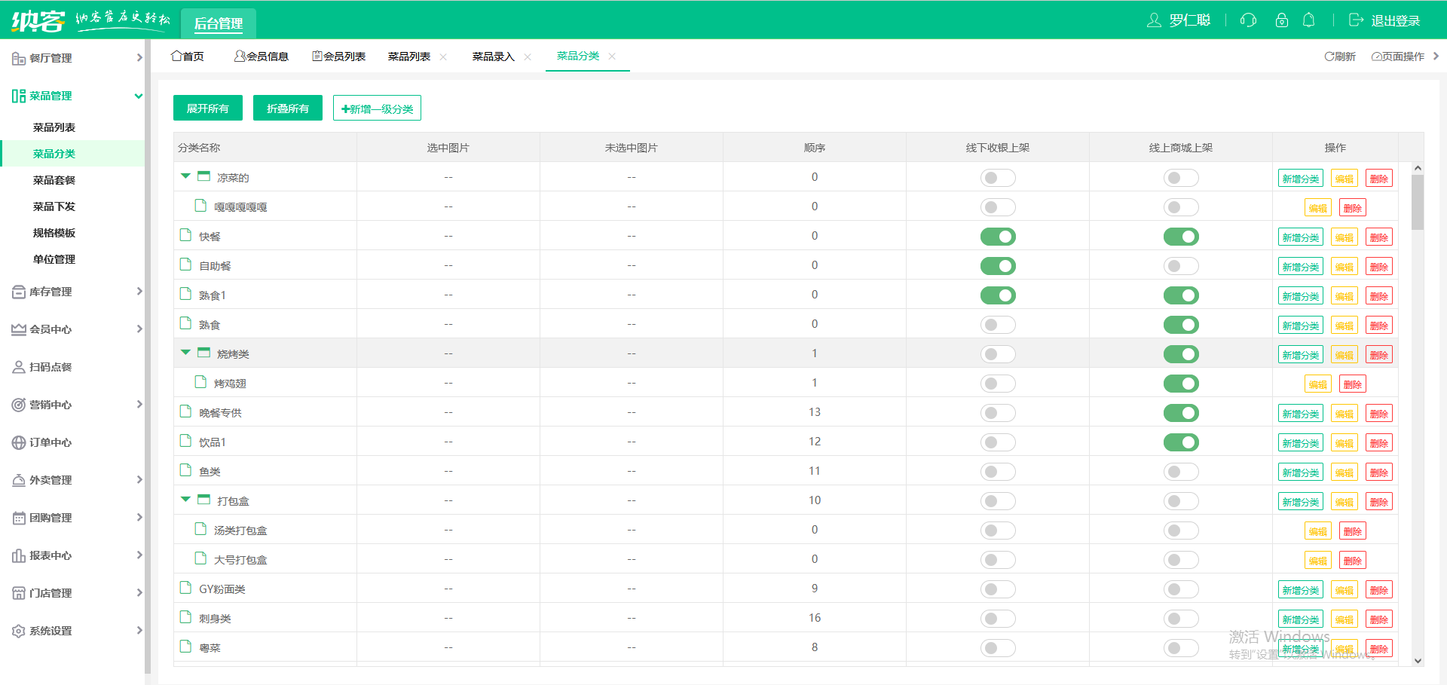Close the 菜品列表 tab
Screen dimensions: 1447x685
click(443, 57)
